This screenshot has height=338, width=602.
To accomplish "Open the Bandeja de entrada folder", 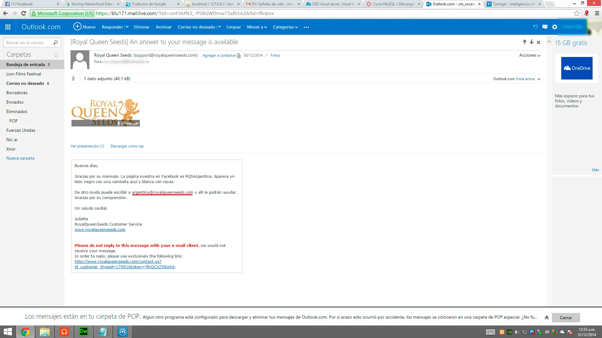I will click(32, 64).
